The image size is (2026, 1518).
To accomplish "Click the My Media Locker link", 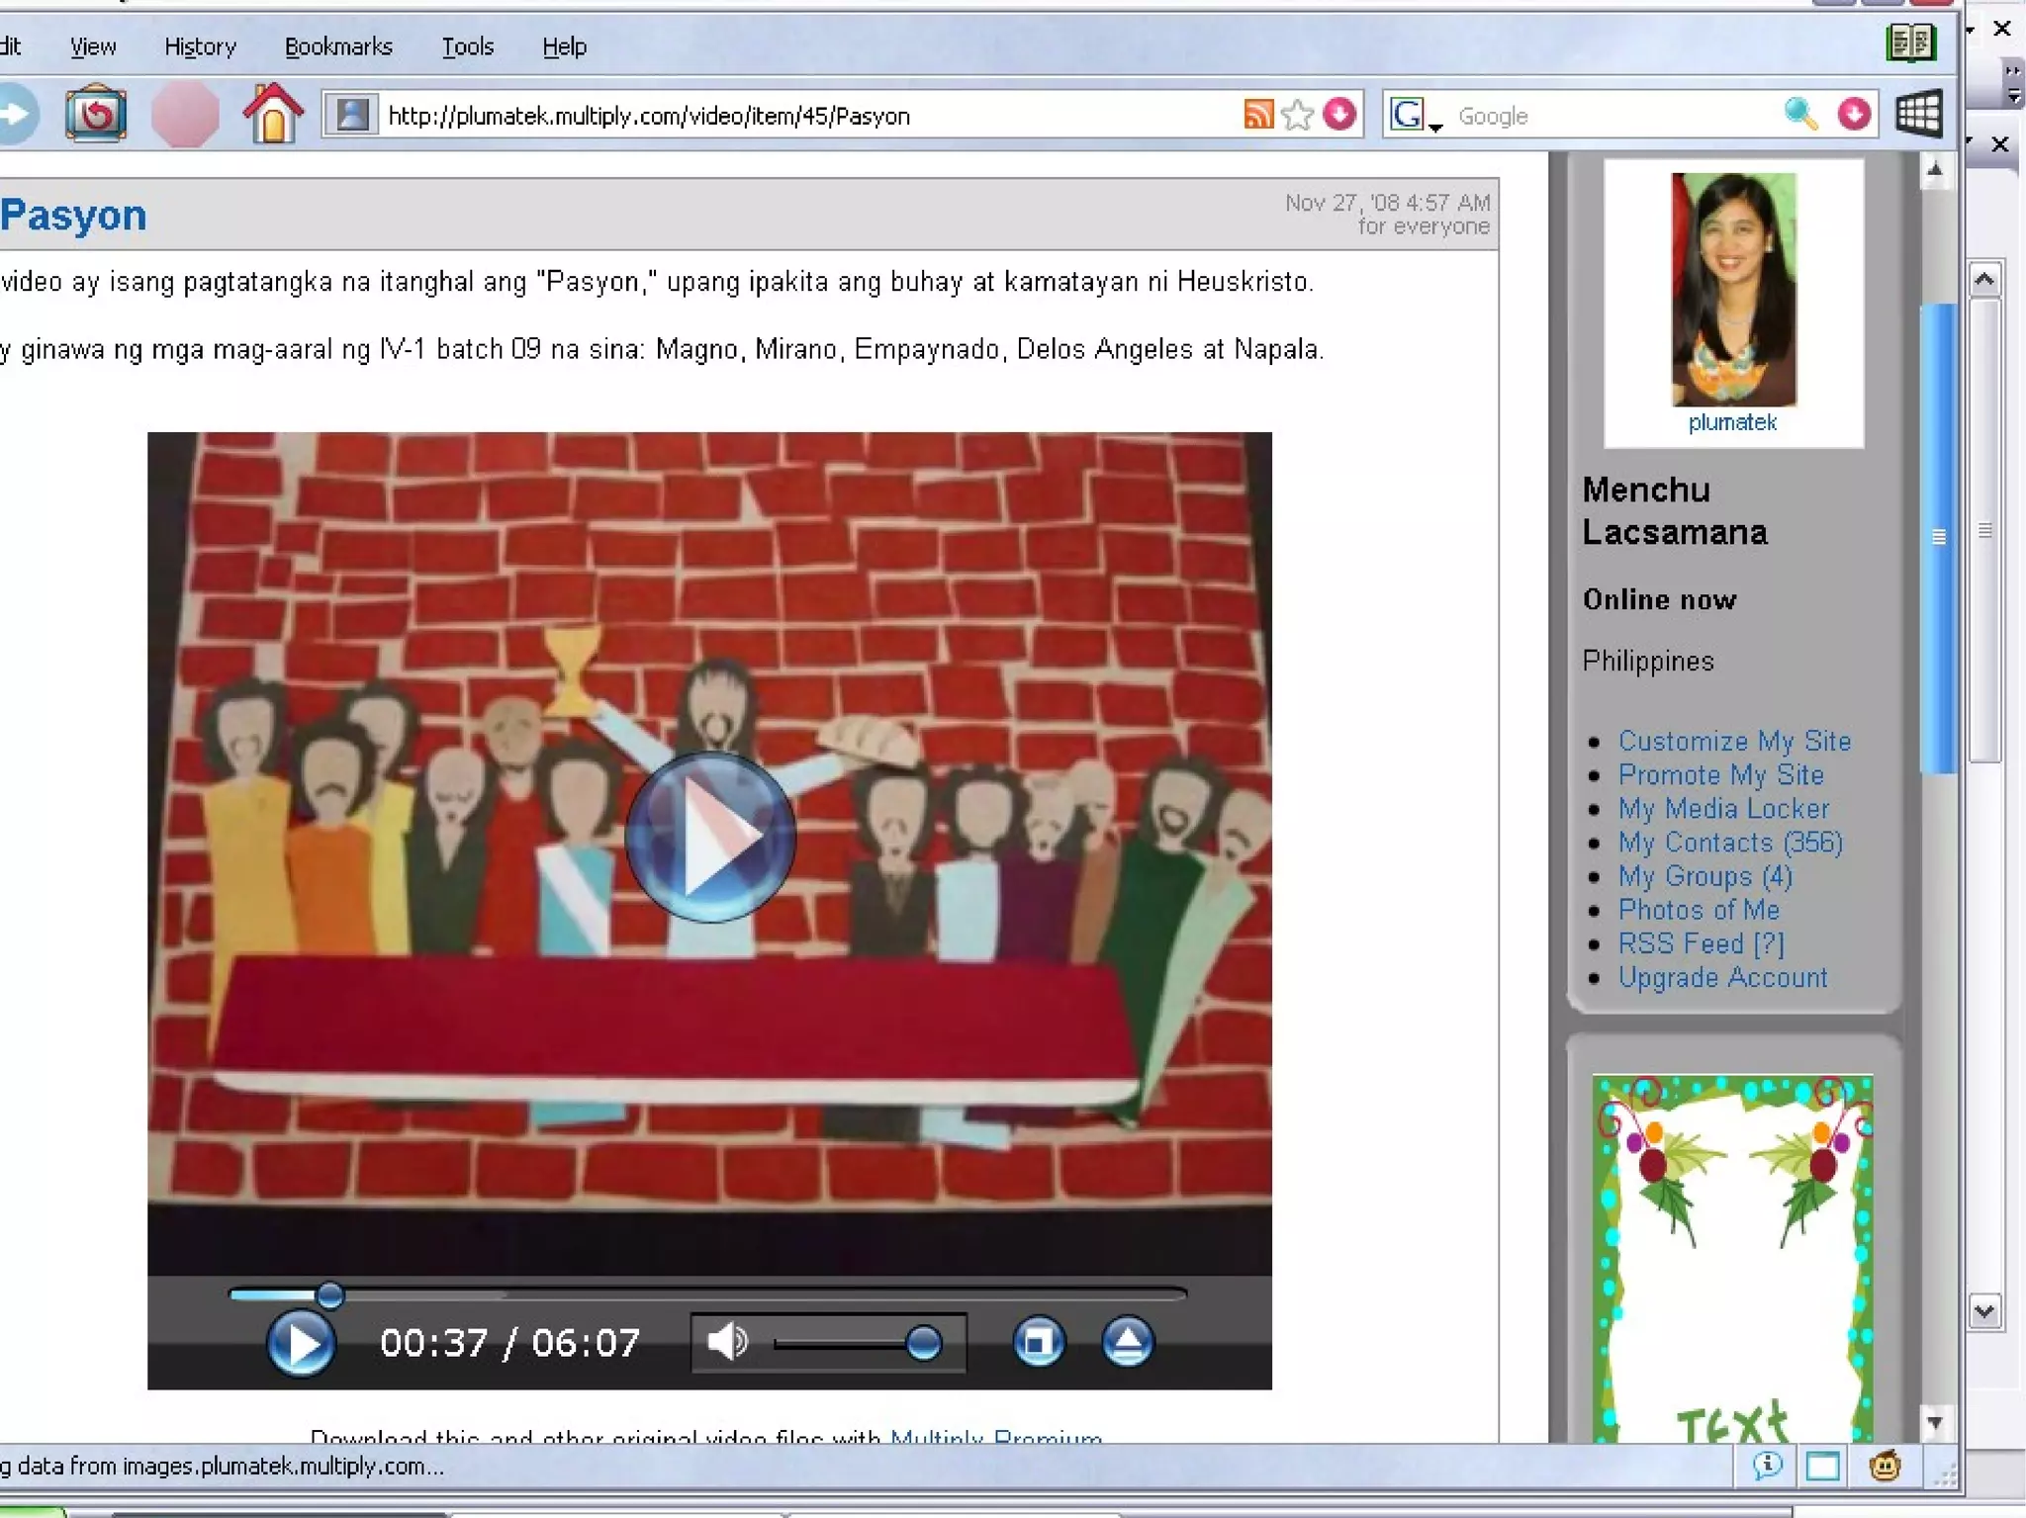I will click(1723, 808).
